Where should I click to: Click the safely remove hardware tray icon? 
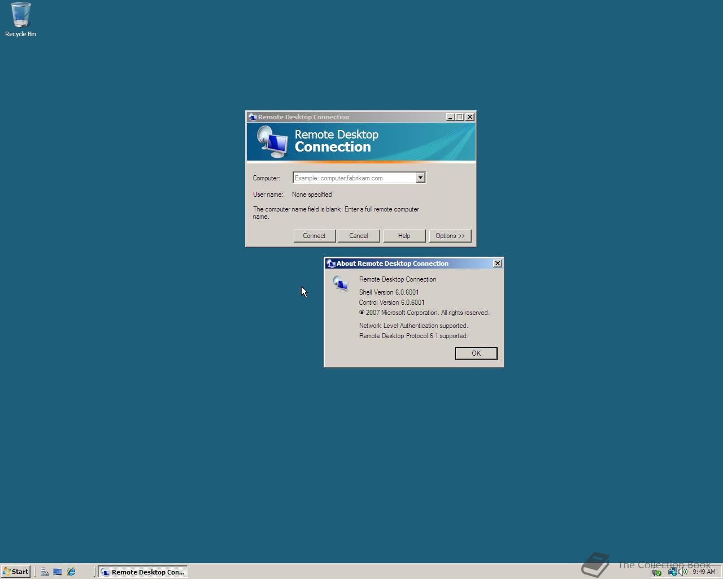(x=656, y=572)
